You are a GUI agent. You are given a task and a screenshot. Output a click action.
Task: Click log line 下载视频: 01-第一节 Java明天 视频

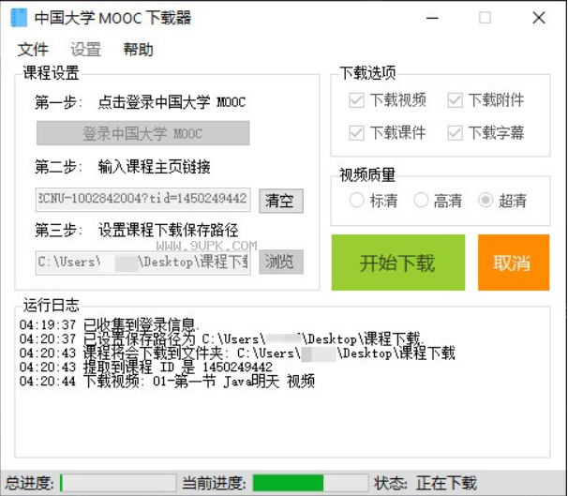[167, 382]
